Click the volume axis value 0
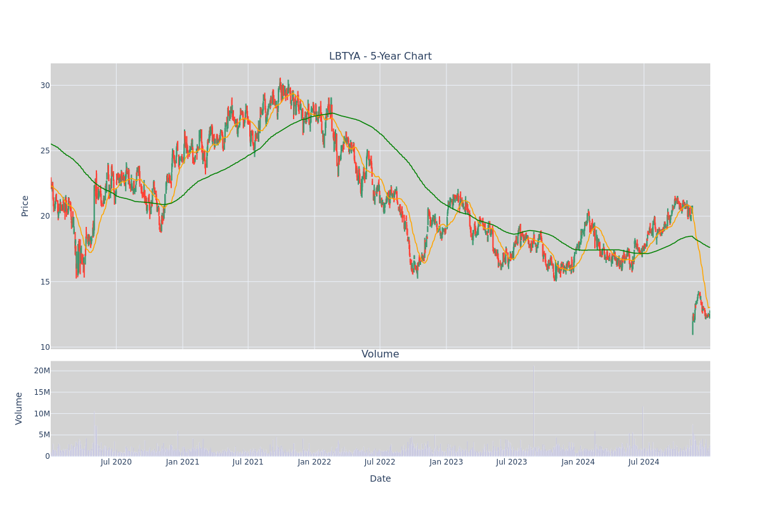The image size is (761, 507). point(48,456)
